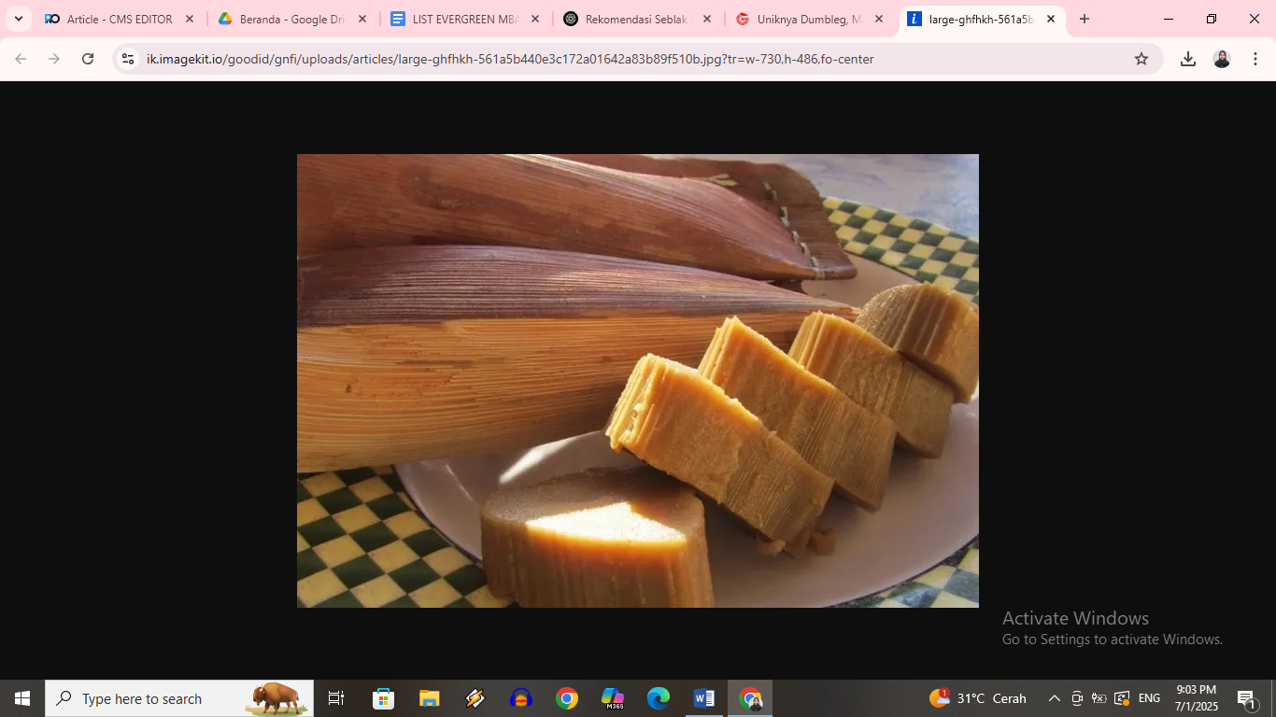Open Microsoft Word from the taskbar
The image size is (1276, 717).
point(703,698)
